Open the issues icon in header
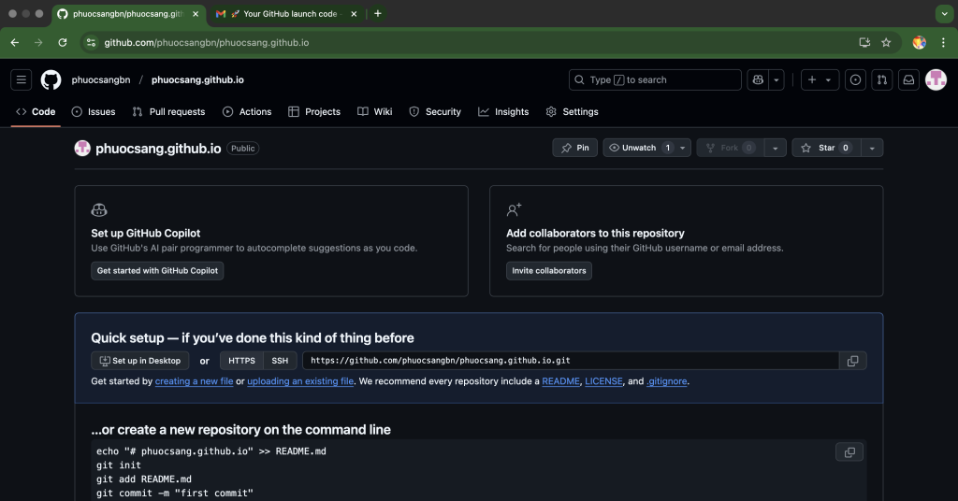This screenshot has height=501, width=958. pos(855,80)
